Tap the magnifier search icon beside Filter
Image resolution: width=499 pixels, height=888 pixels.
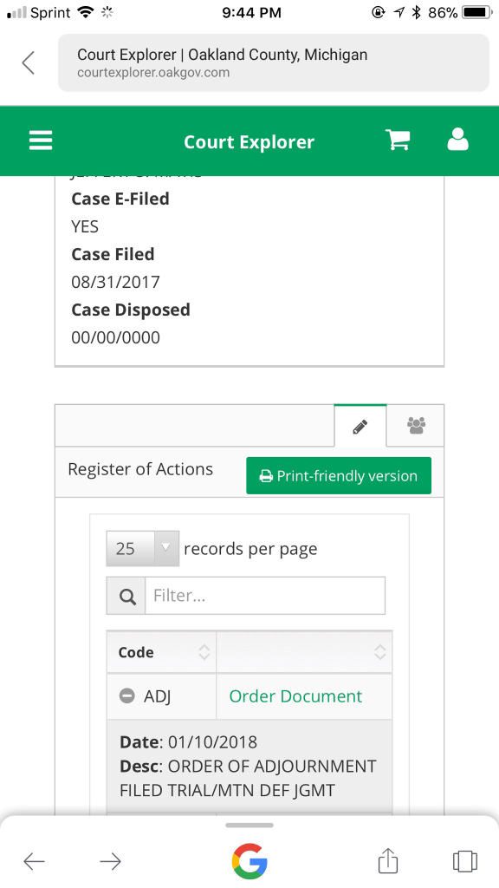126,596
